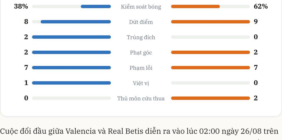Image resolution: width=282 pixels, height=140 pixels.
Task: Click the blue Trúng đích bar
Action: coord(71,37)
